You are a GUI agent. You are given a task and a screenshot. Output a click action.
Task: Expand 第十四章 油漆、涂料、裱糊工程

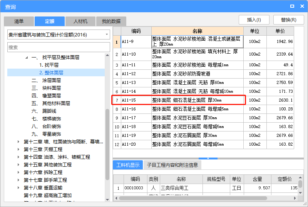18,157
